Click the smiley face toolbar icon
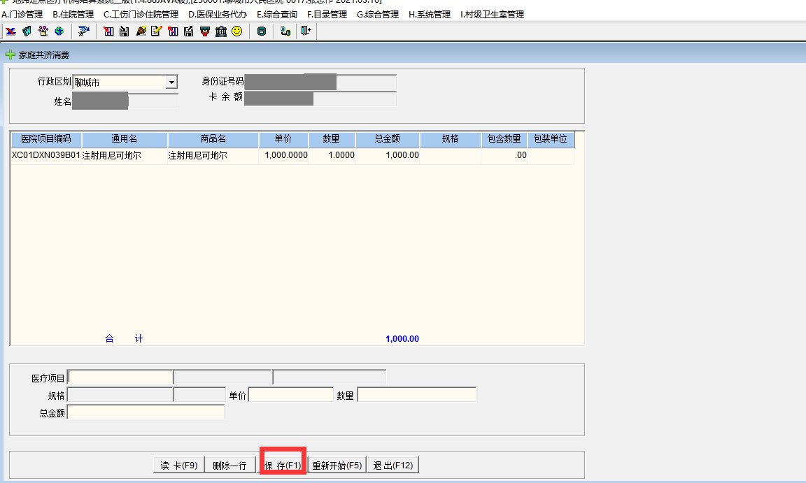This screenshot has height=483, width=806. coord(236,31)
